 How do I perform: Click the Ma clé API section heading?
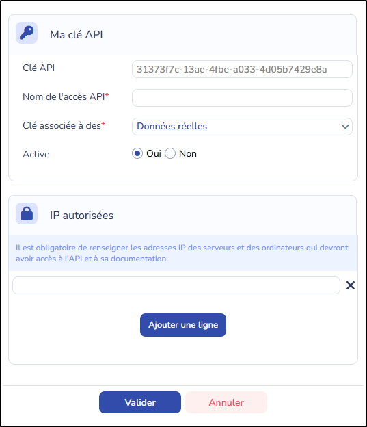(x=76, y=35)
